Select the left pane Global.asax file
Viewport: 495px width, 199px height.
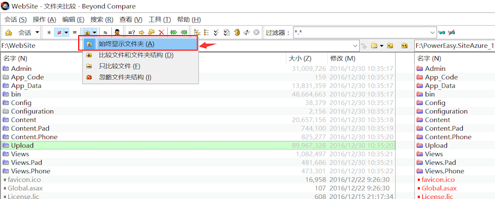(x=25, y=188)
